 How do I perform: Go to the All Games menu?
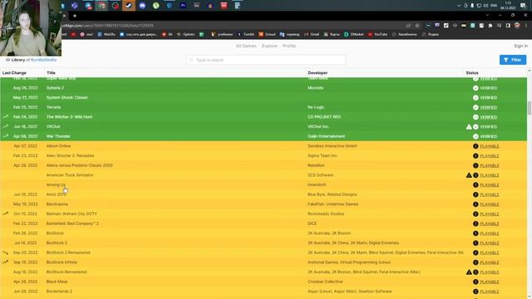pyautogui.click(x=246, y=46)
